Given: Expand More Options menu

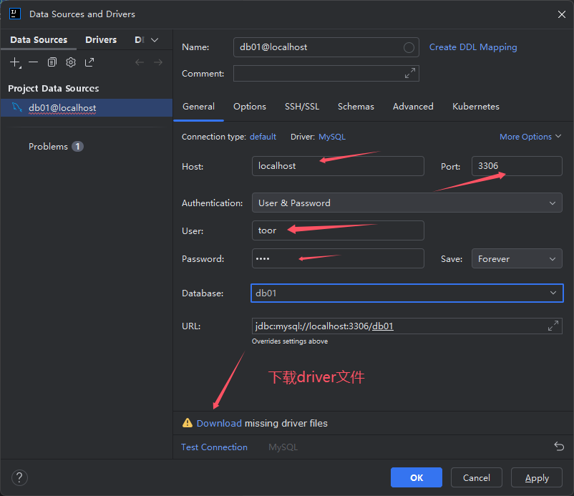Looking at the screenshot, I should coord(530,137).
